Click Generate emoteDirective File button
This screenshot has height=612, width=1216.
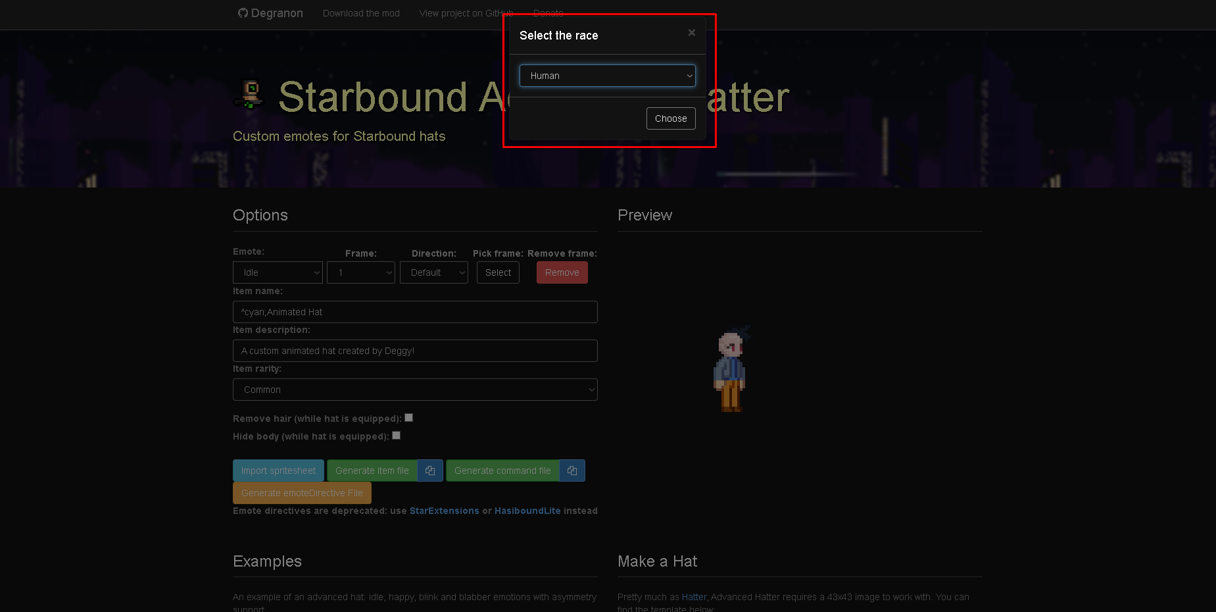(x=302, y=493)
